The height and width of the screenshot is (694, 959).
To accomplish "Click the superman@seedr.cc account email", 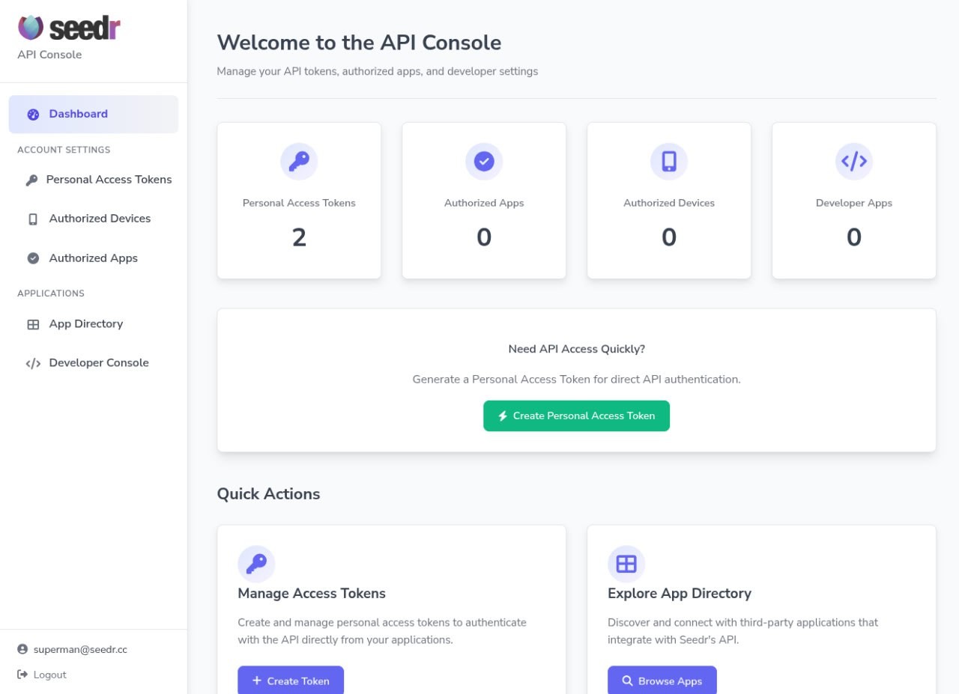I will 80,649.
